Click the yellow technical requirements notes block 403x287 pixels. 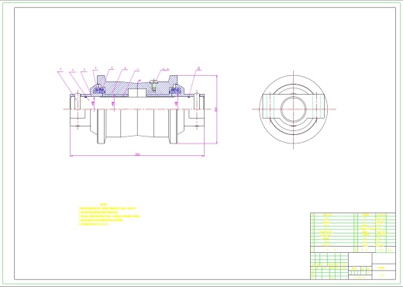(x=109, y=215)
